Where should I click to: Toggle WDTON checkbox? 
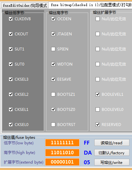(x=53, y=64)
